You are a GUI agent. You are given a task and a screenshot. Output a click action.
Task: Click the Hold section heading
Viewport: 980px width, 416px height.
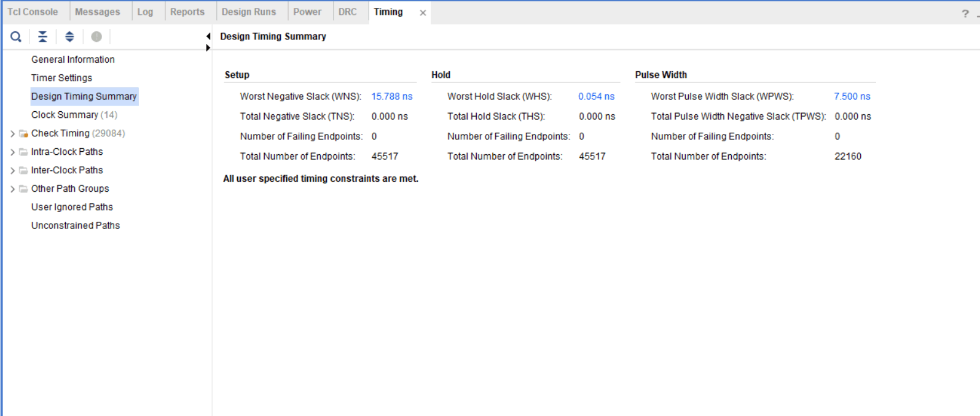441,75
